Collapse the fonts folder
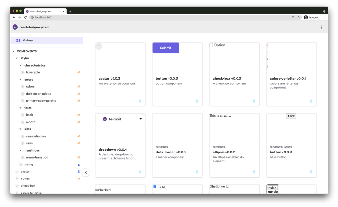338x207 pixels. 20,108
